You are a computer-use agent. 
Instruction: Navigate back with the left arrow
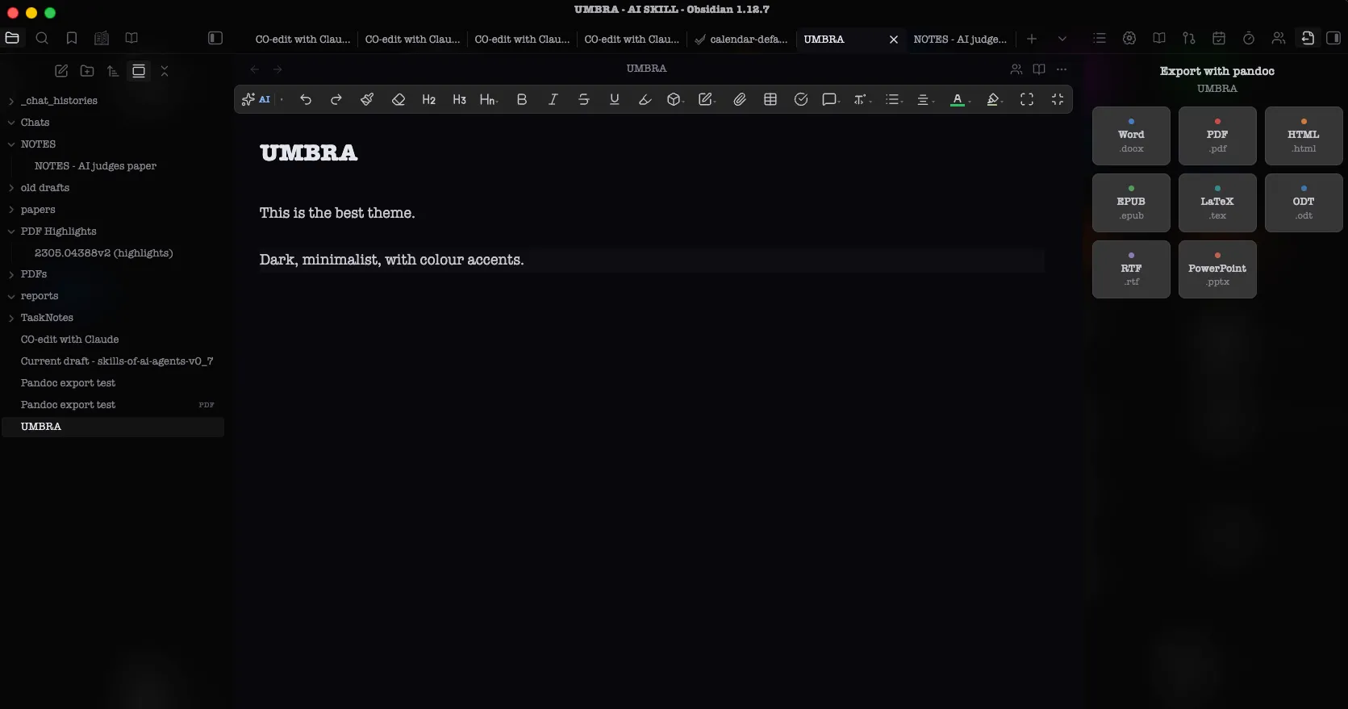click(255, 69)
